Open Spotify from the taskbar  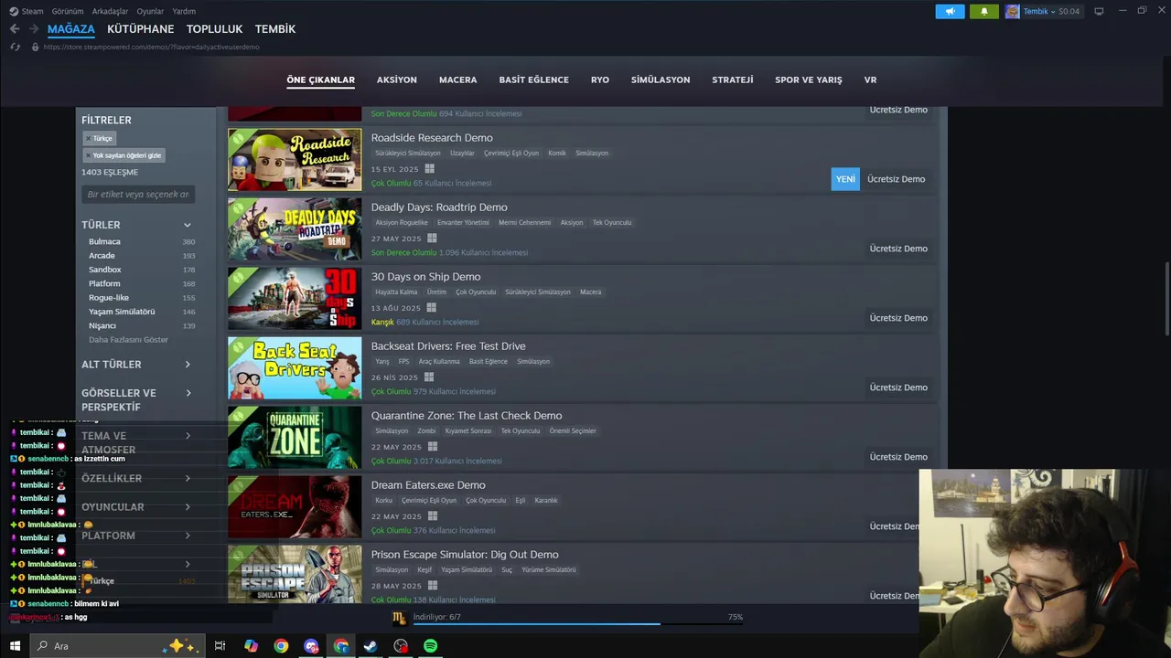(x=430, y=646)
